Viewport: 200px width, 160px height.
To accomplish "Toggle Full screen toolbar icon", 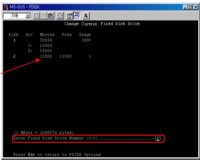I will pos(60,16).
